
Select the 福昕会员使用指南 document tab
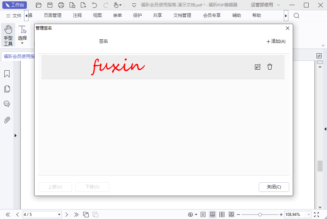[19, 56]
